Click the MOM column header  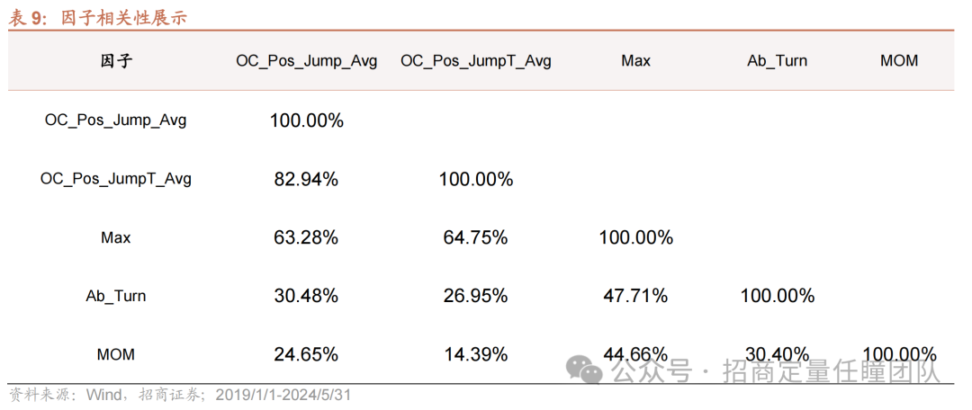tap(899, 61)
